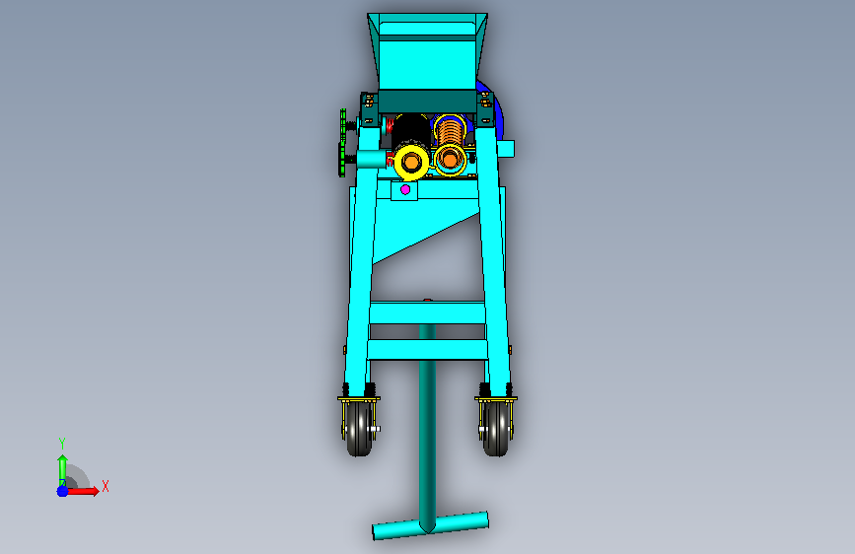
Task: Click the red X axis arrow of the triad
Action: pyautogui.click(x=82, y=491)
